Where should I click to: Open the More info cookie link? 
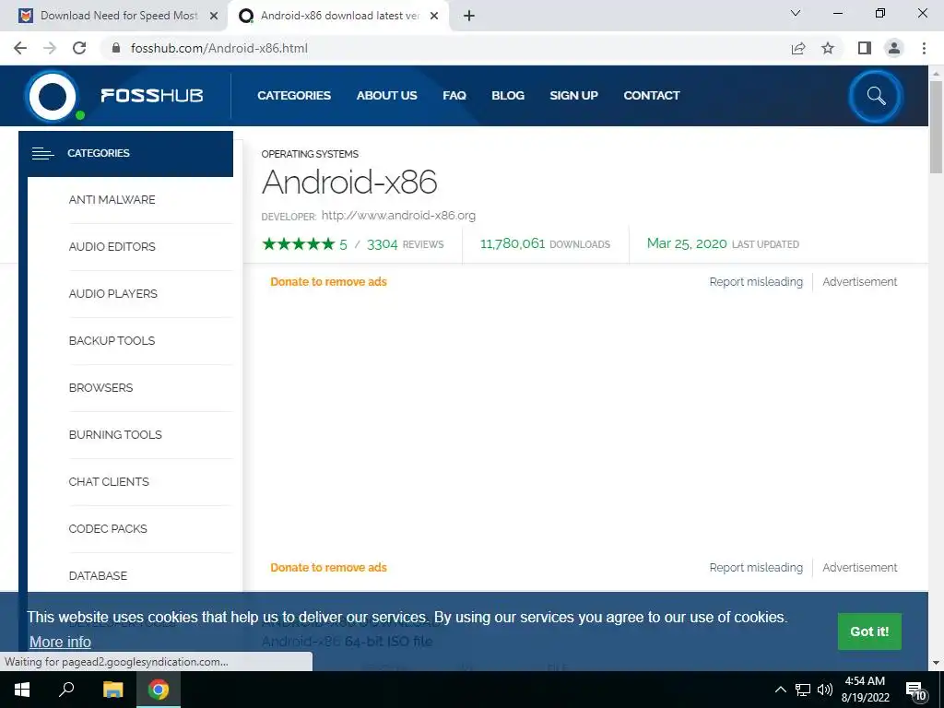click(x=60, y=642)
